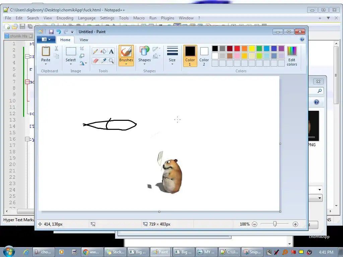
Task: Open the Size line thickness dropdown
Action: pos(172,56)
